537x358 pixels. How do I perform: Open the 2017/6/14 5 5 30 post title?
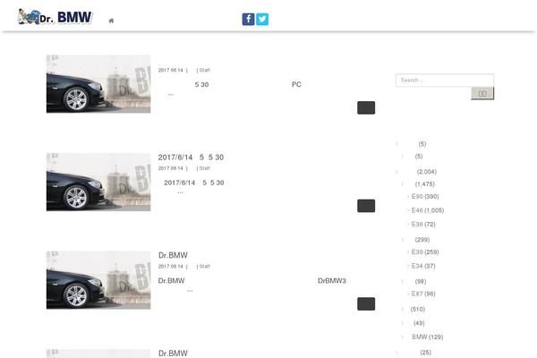click(191, 158)
